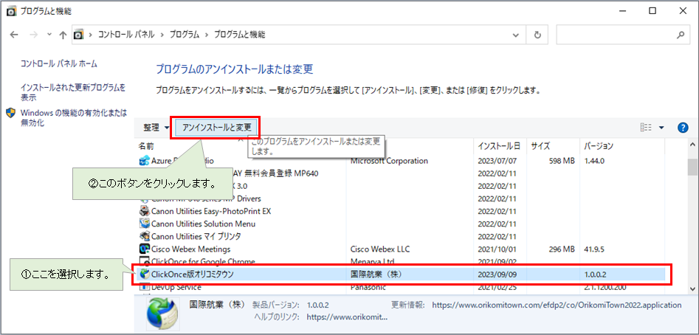Click Canon Utilities Solution Menu icon
The width and height of the screenshot is (699, 335).
pyautogui.click(x=144, y=224)
